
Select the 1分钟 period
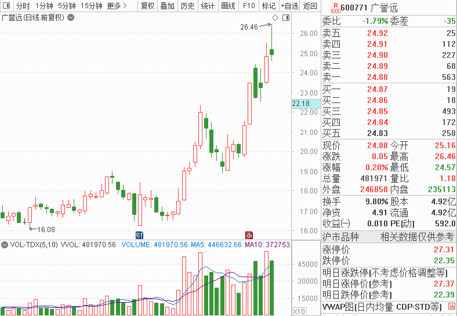pos(44,6)
